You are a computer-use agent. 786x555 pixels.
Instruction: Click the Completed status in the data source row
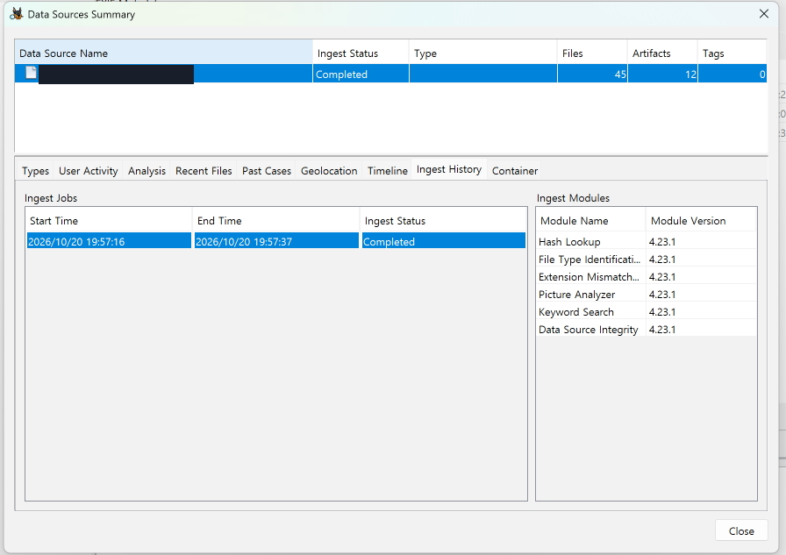click(361, 75)
